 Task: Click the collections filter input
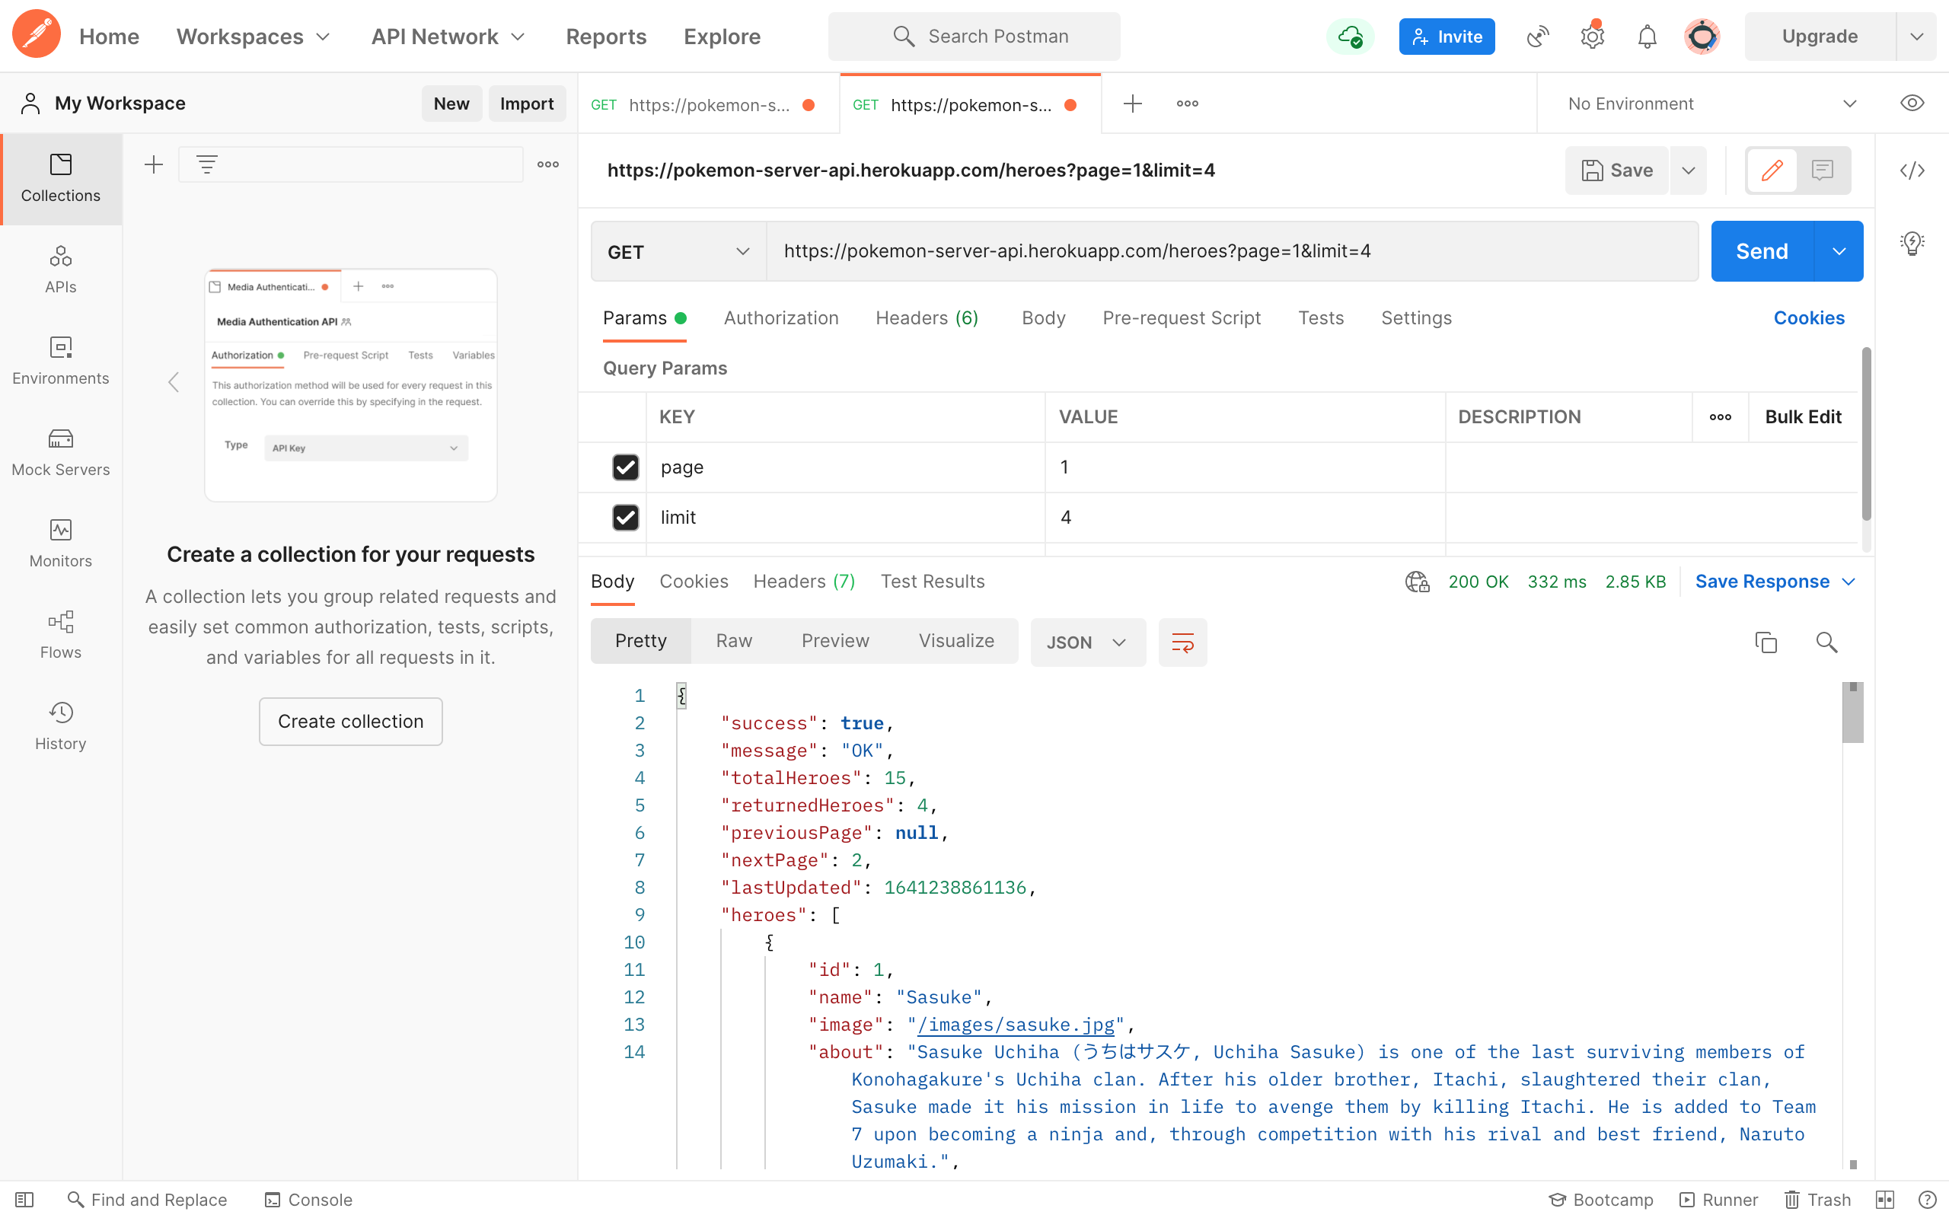coord(350,164)
